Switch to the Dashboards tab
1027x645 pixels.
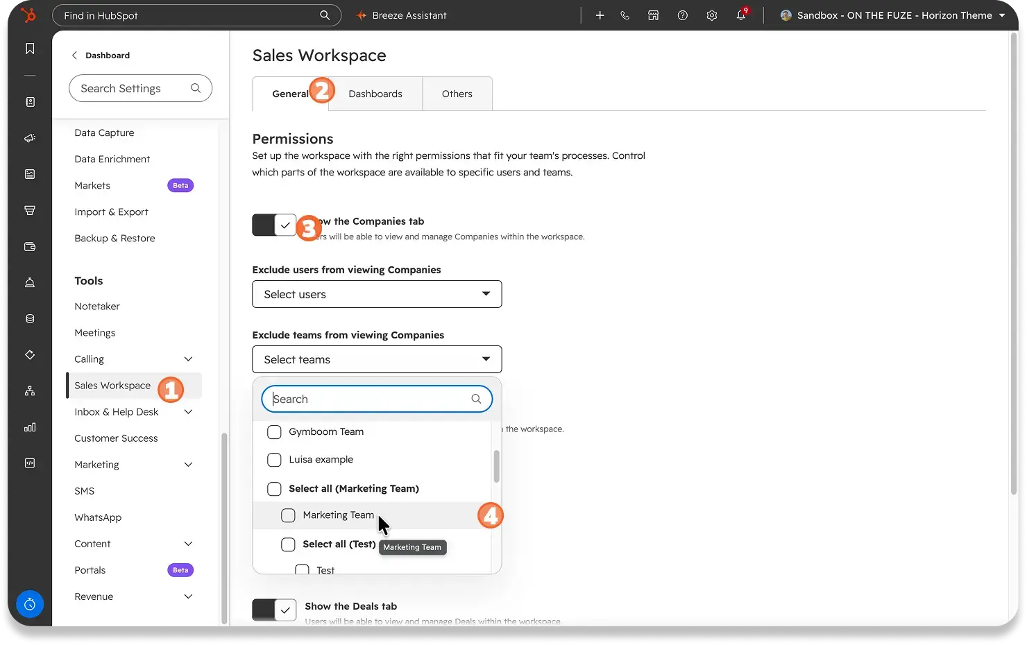pos(375,94)
